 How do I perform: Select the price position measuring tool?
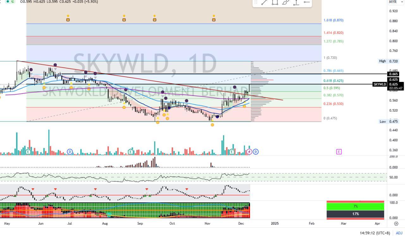tap(296, 3)
